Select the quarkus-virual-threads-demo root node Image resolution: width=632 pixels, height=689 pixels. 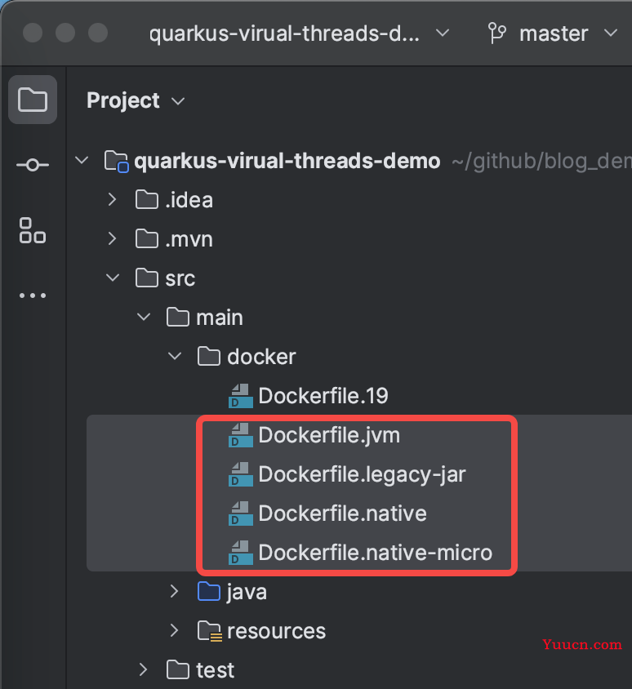click(x=287, y=161)
